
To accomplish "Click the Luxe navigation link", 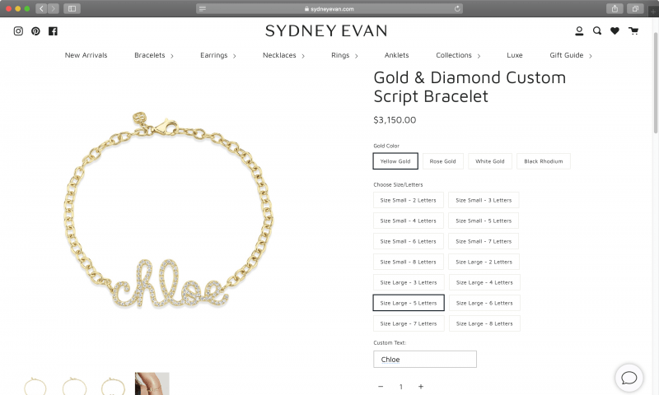I will click(515, 55).
